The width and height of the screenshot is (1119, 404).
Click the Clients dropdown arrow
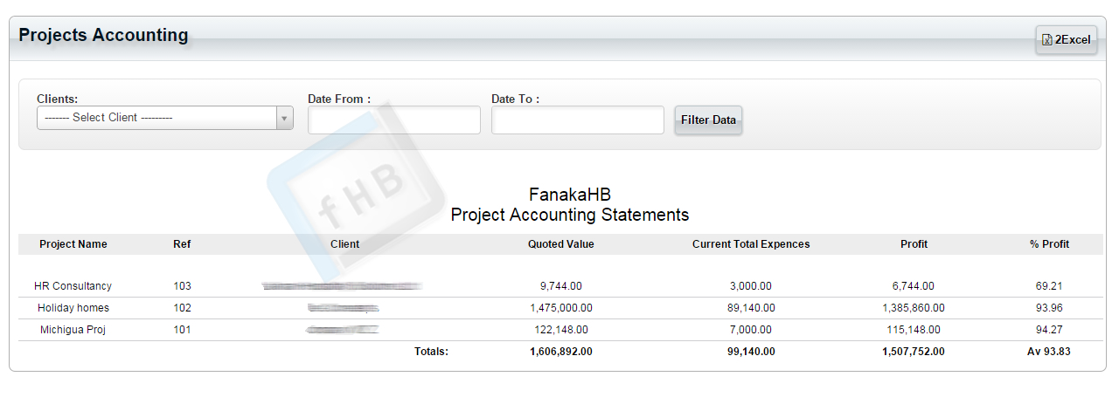click(x=284, y=118)
